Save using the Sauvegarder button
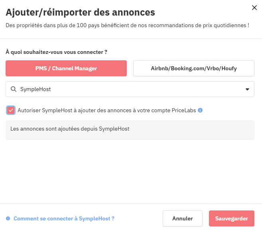Image resolution: width=262 pixels, height=234 pixels. coord(231,218)
